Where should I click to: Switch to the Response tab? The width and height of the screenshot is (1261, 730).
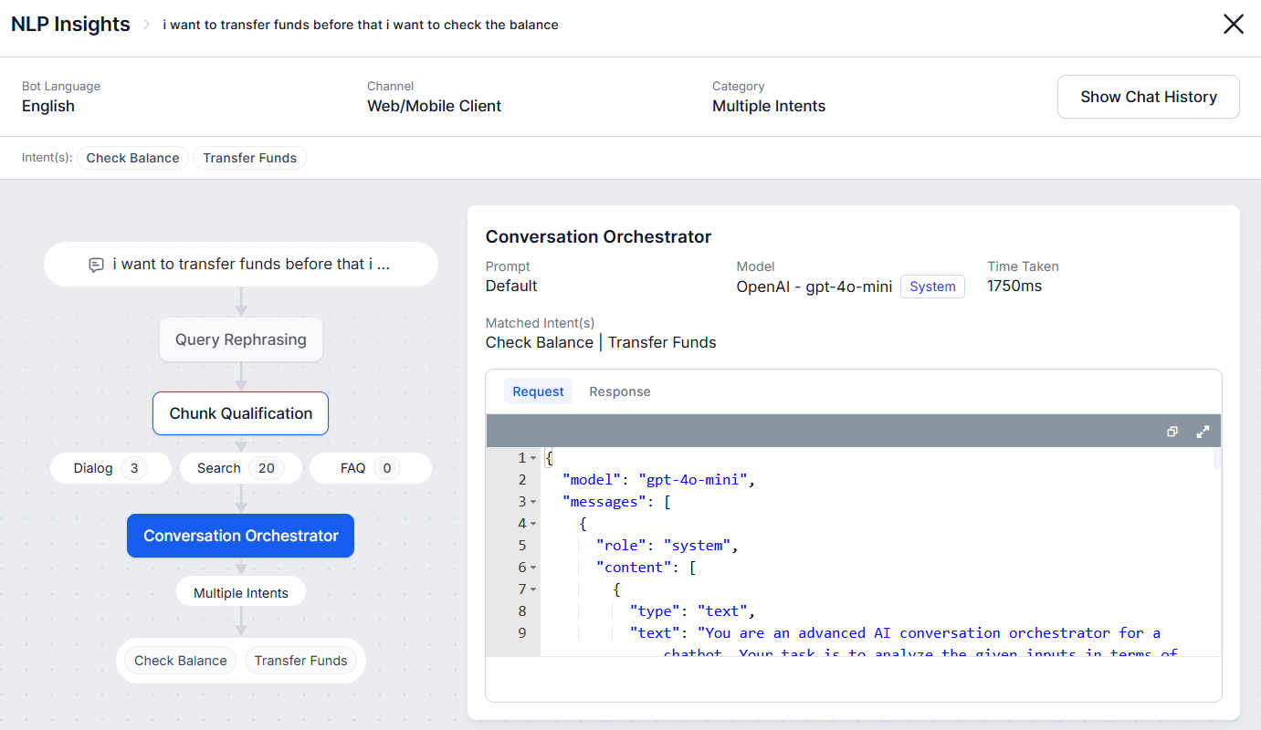(x=620, y=391)
